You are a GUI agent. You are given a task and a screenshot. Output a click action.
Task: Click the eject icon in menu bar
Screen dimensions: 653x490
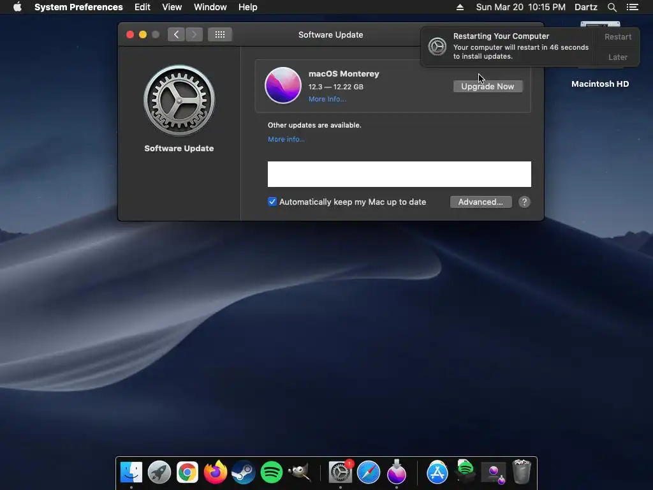click(x=460, y=7)
